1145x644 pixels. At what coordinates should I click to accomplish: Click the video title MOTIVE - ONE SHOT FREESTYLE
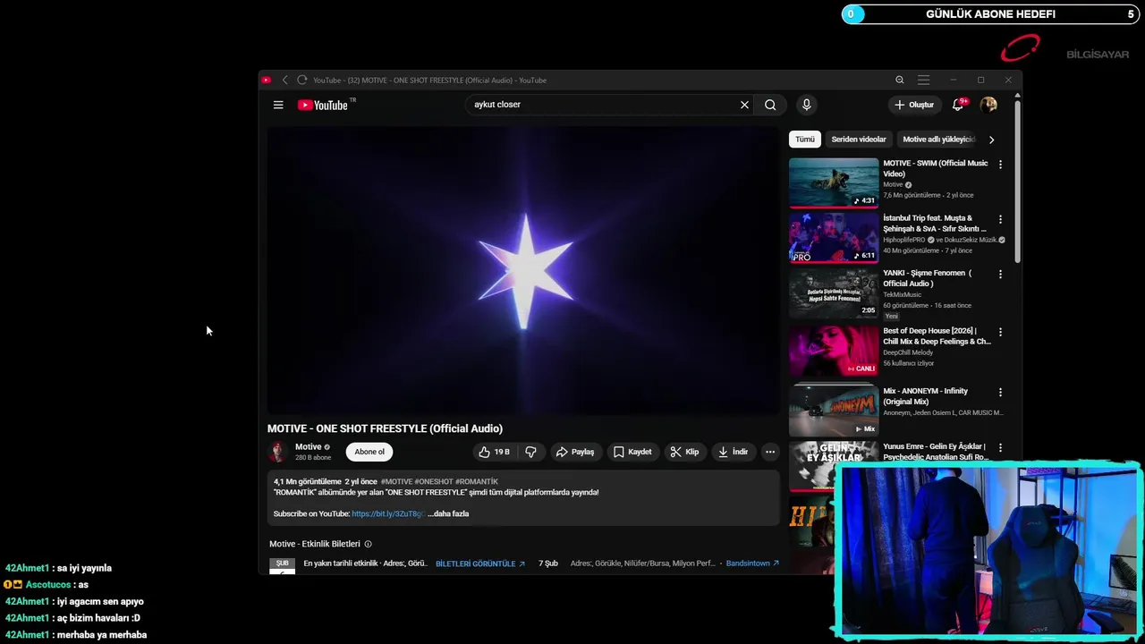coord(385,428)
